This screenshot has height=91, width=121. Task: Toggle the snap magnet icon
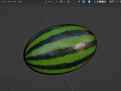pyautogui.click(x=61, y=2)
